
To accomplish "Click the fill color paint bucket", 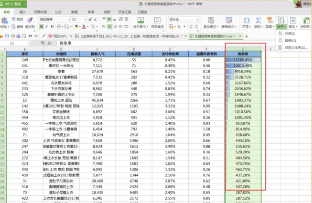I will (x=76, y=26).
